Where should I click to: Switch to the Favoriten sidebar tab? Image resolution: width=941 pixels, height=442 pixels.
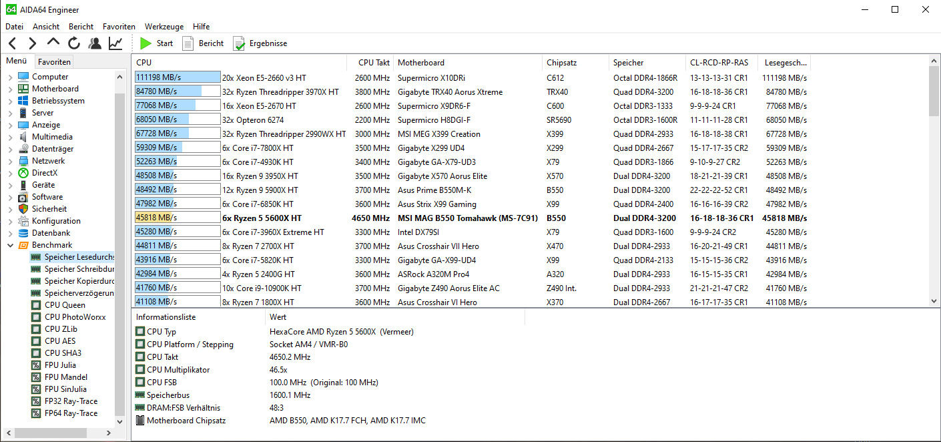click(x=54, y=61)
